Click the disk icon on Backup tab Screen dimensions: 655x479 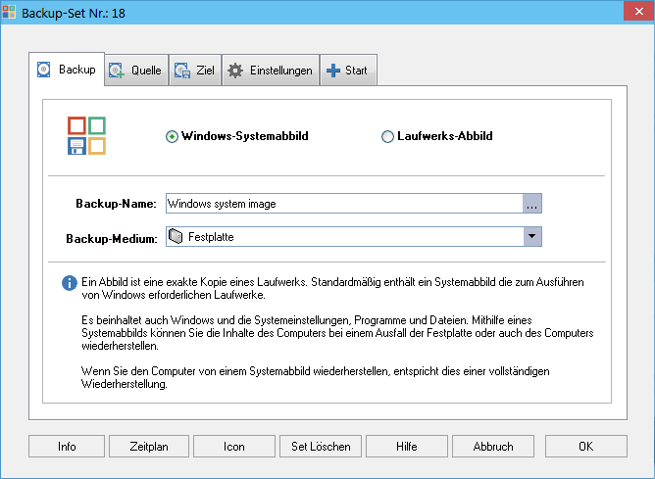point(43,70)
